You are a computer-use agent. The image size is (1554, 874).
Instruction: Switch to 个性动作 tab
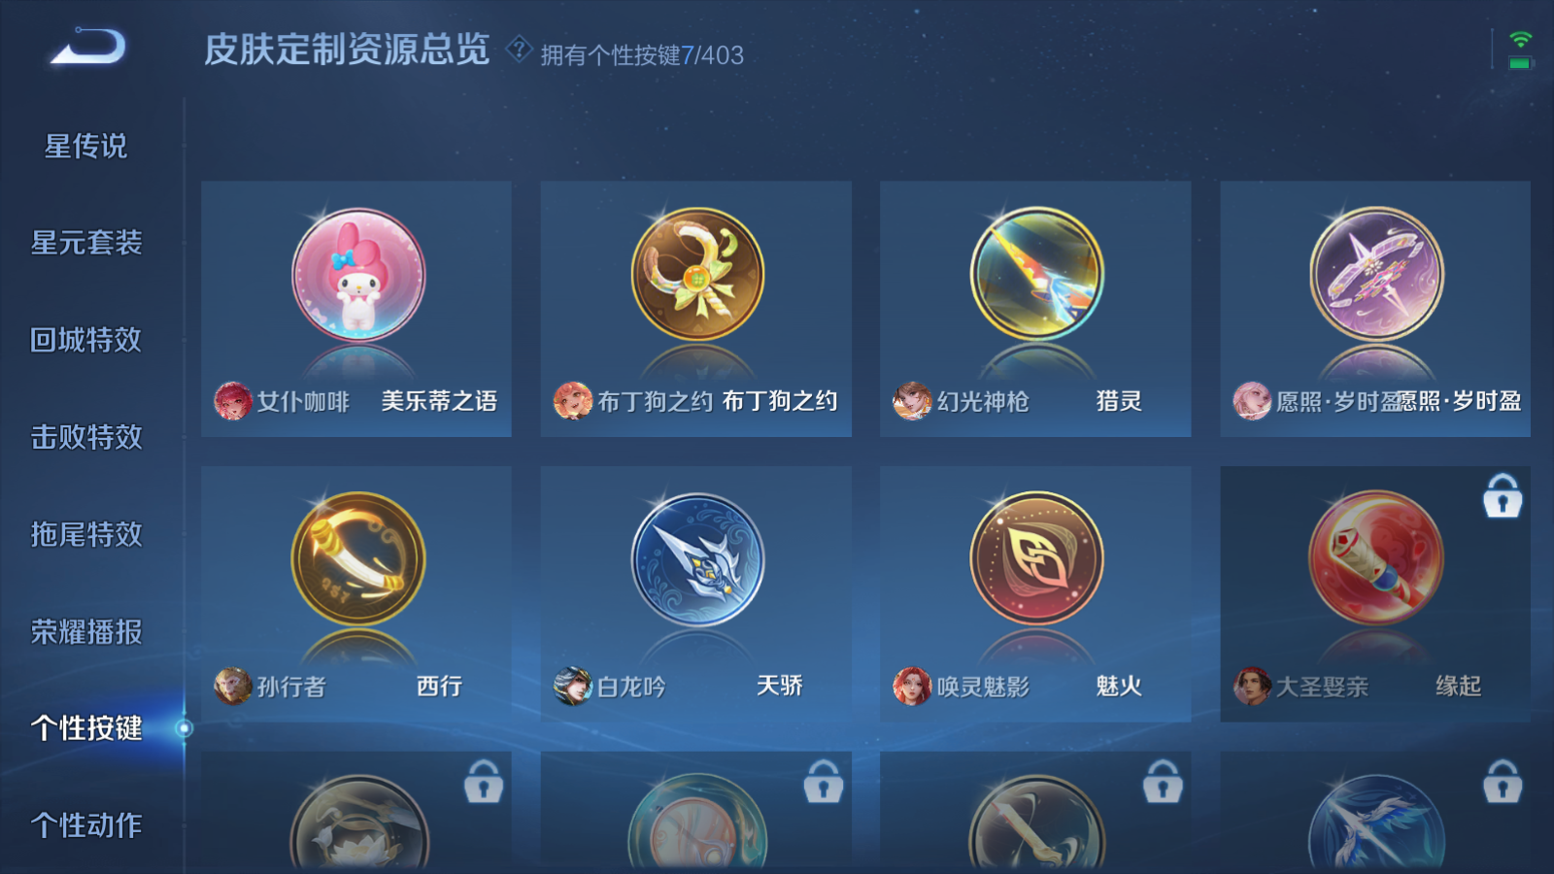pos(86,825)
